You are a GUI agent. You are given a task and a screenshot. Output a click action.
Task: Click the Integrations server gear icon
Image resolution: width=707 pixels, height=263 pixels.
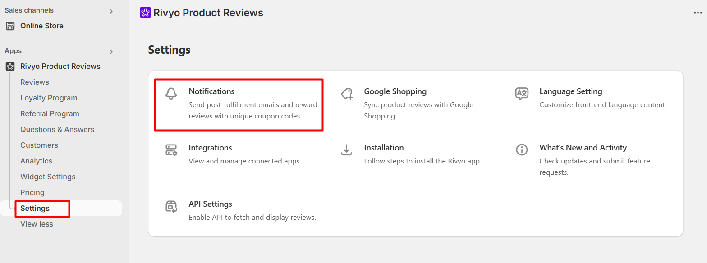coord(171,150)
